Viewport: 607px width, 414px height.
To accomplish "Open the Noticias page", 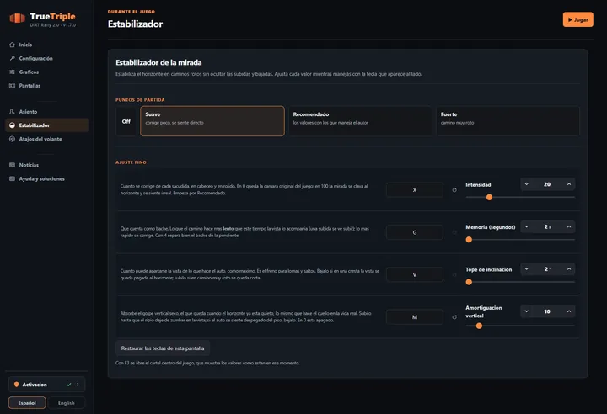I will pos(46,165).
